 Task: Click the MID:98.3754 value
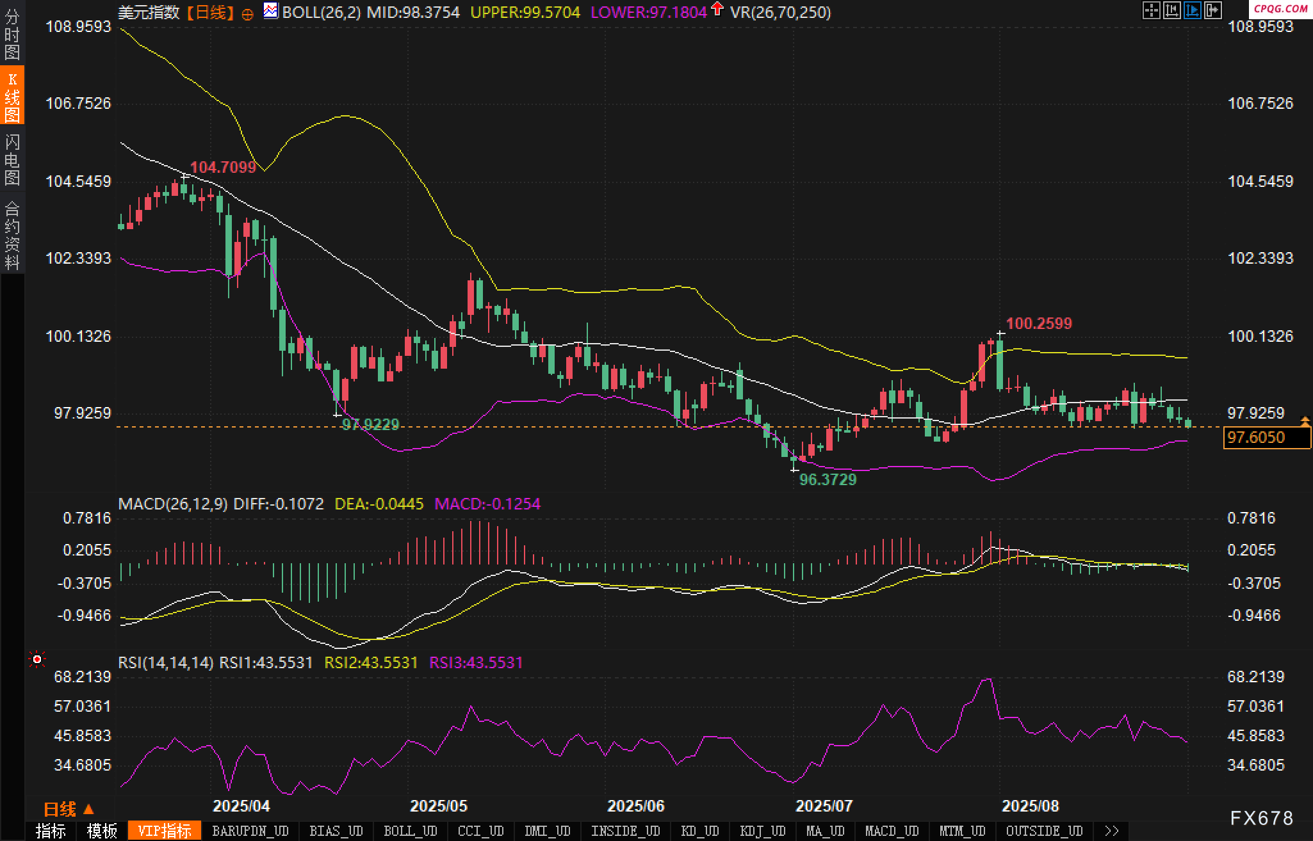(413, 12)
